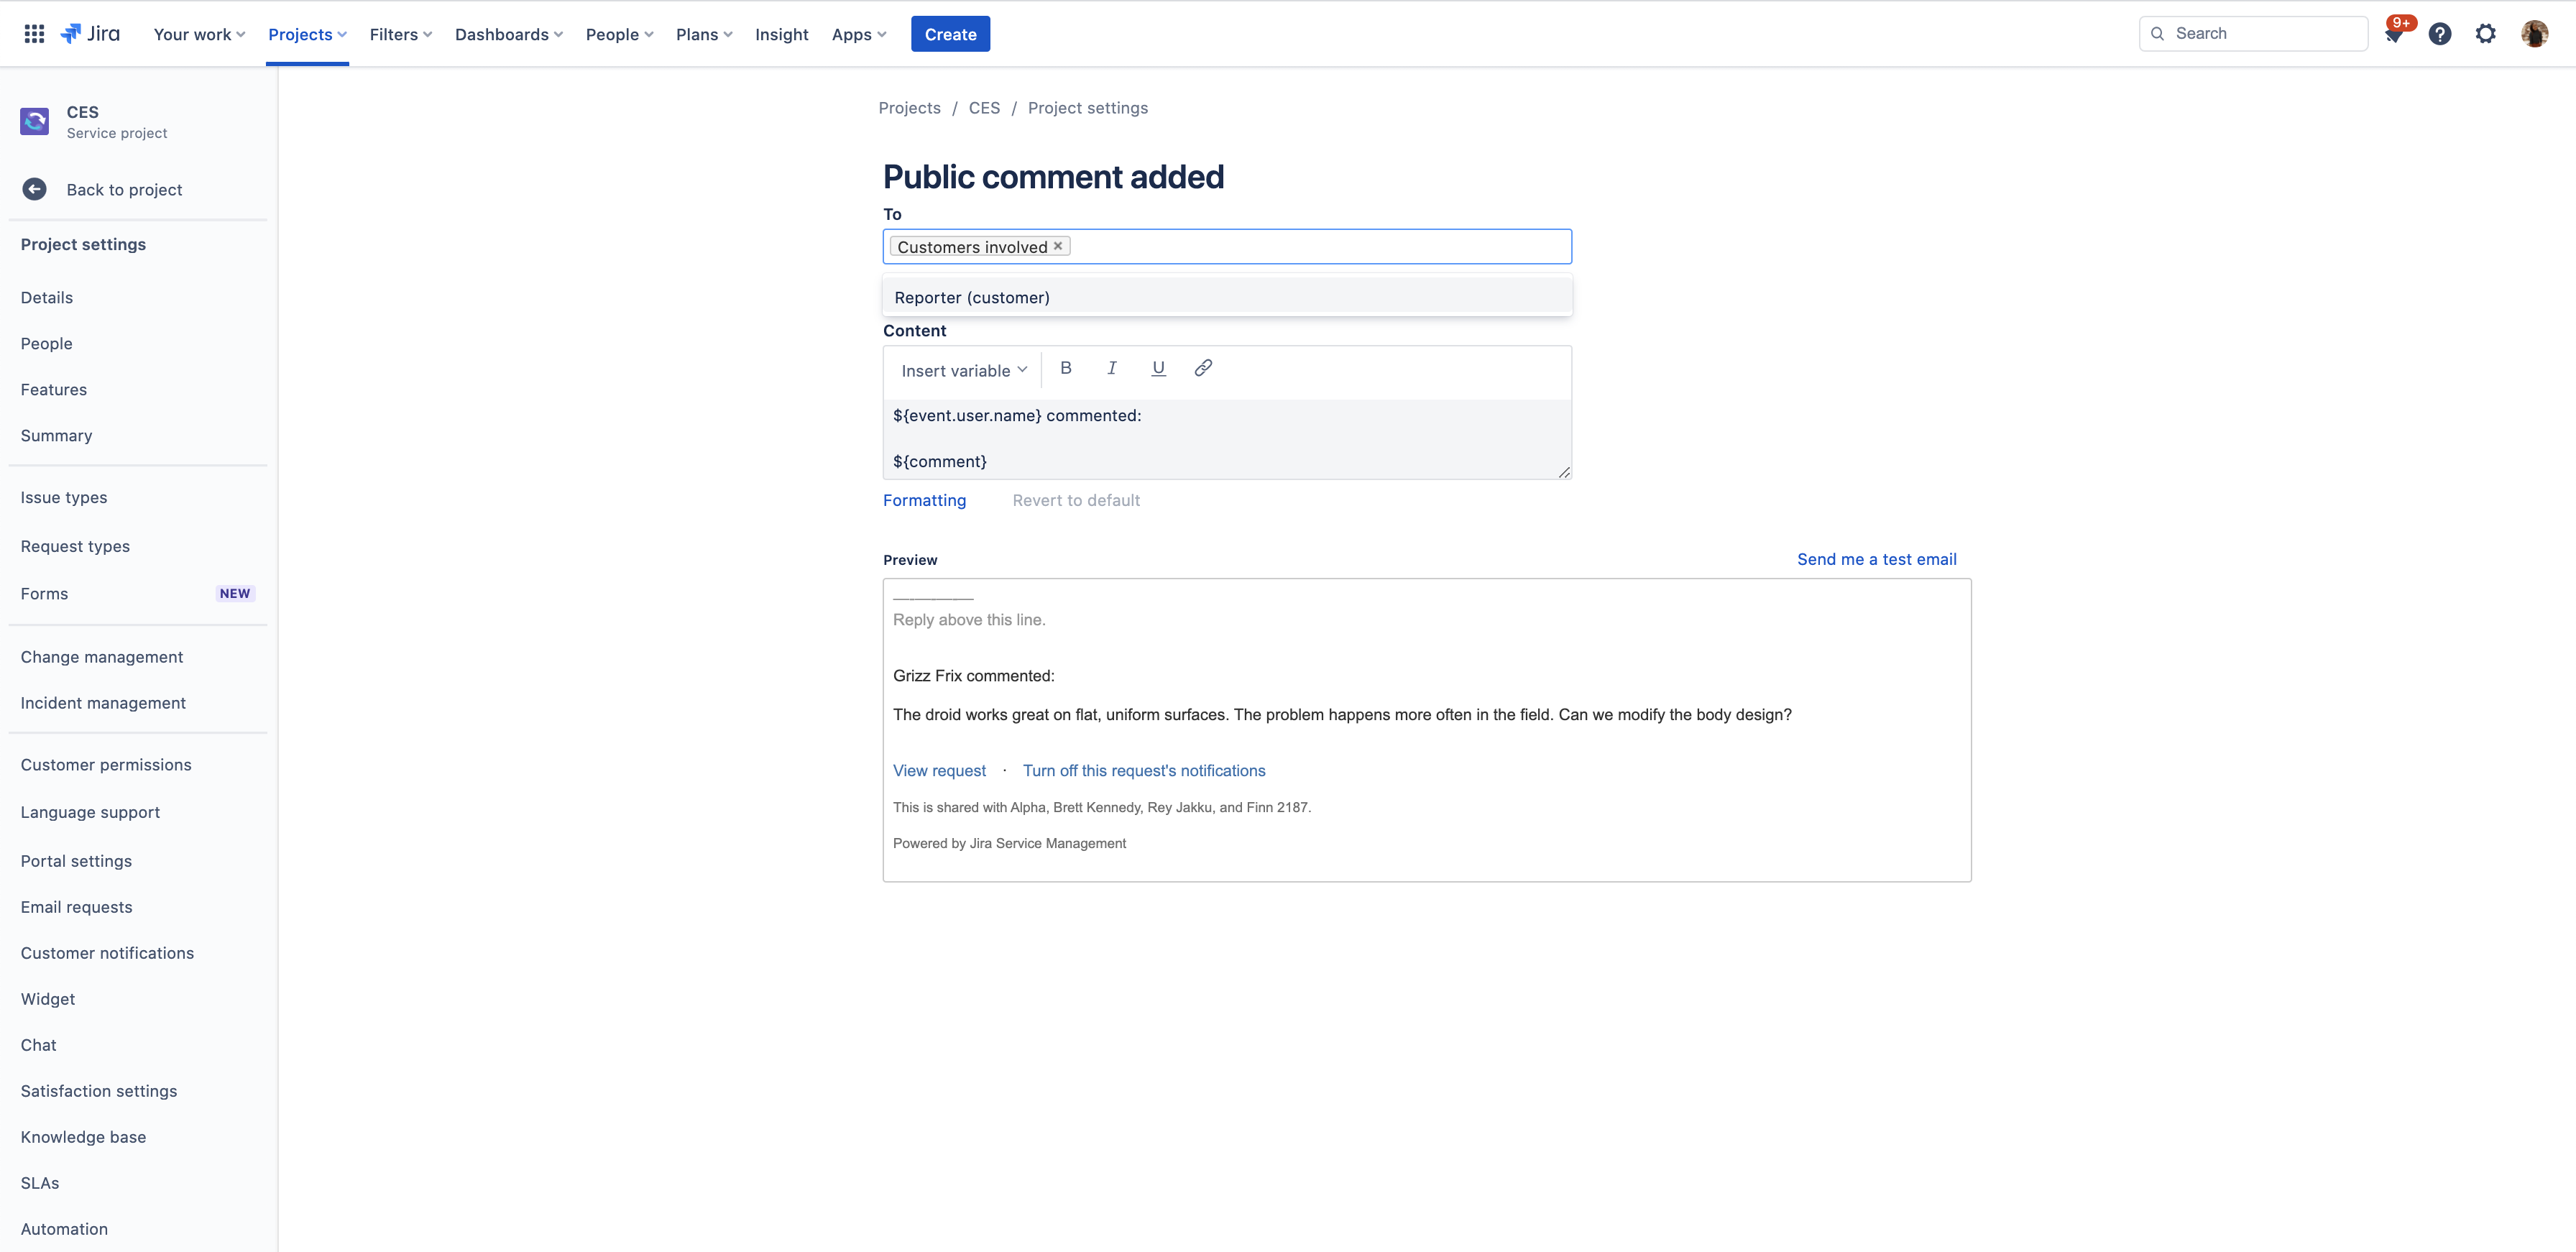Click the user profile avatar

click(2534, 34)
